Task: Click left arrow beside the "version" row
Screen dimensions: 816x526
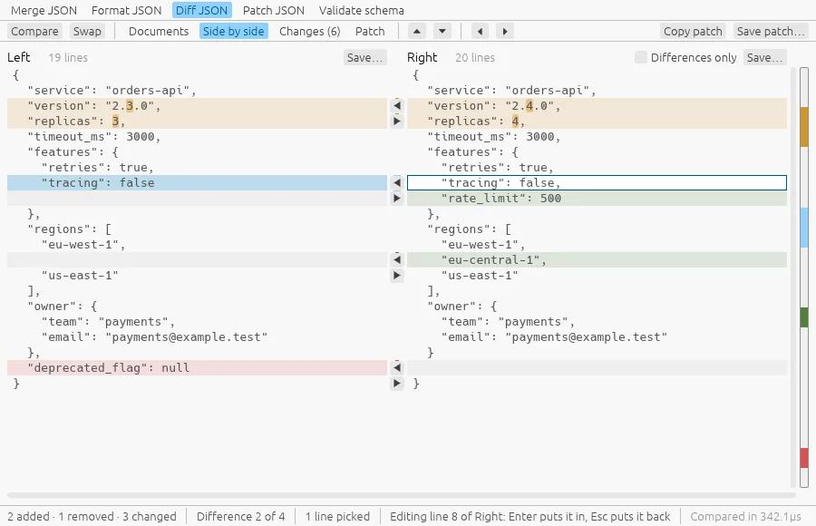Action: (x=397, y=106)
